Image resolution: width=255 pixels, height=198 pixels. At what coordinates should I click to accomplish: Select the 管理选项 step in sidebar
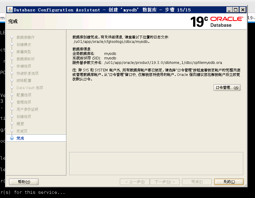pos(24,102)
